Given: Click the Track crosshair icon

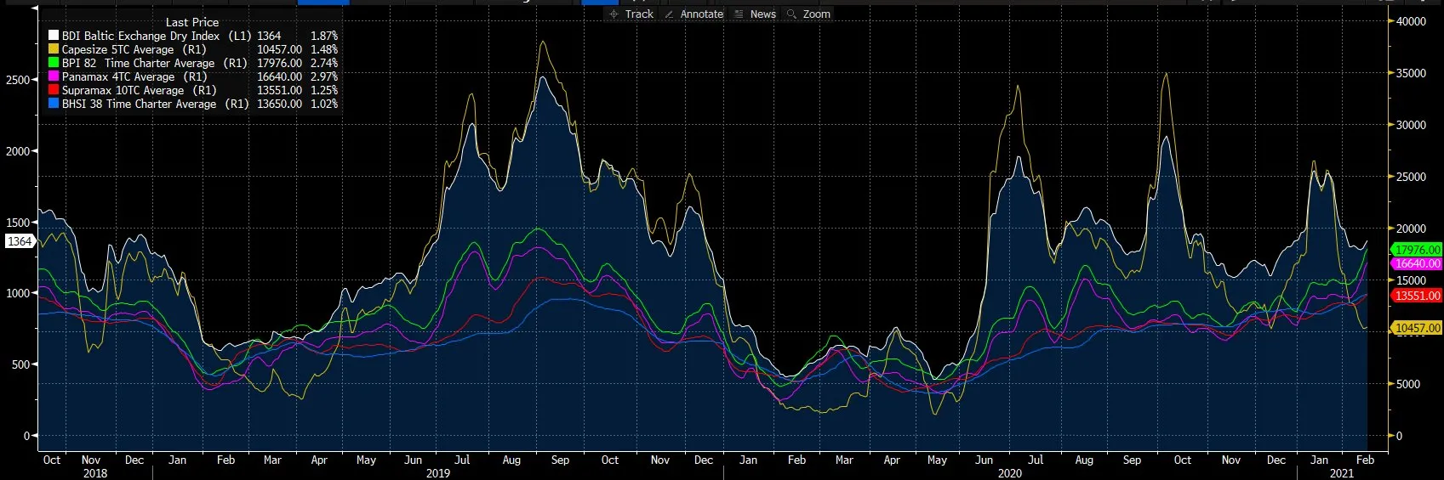Looking at the screenshot, I should pyautogui.click(x=614, y=14).
